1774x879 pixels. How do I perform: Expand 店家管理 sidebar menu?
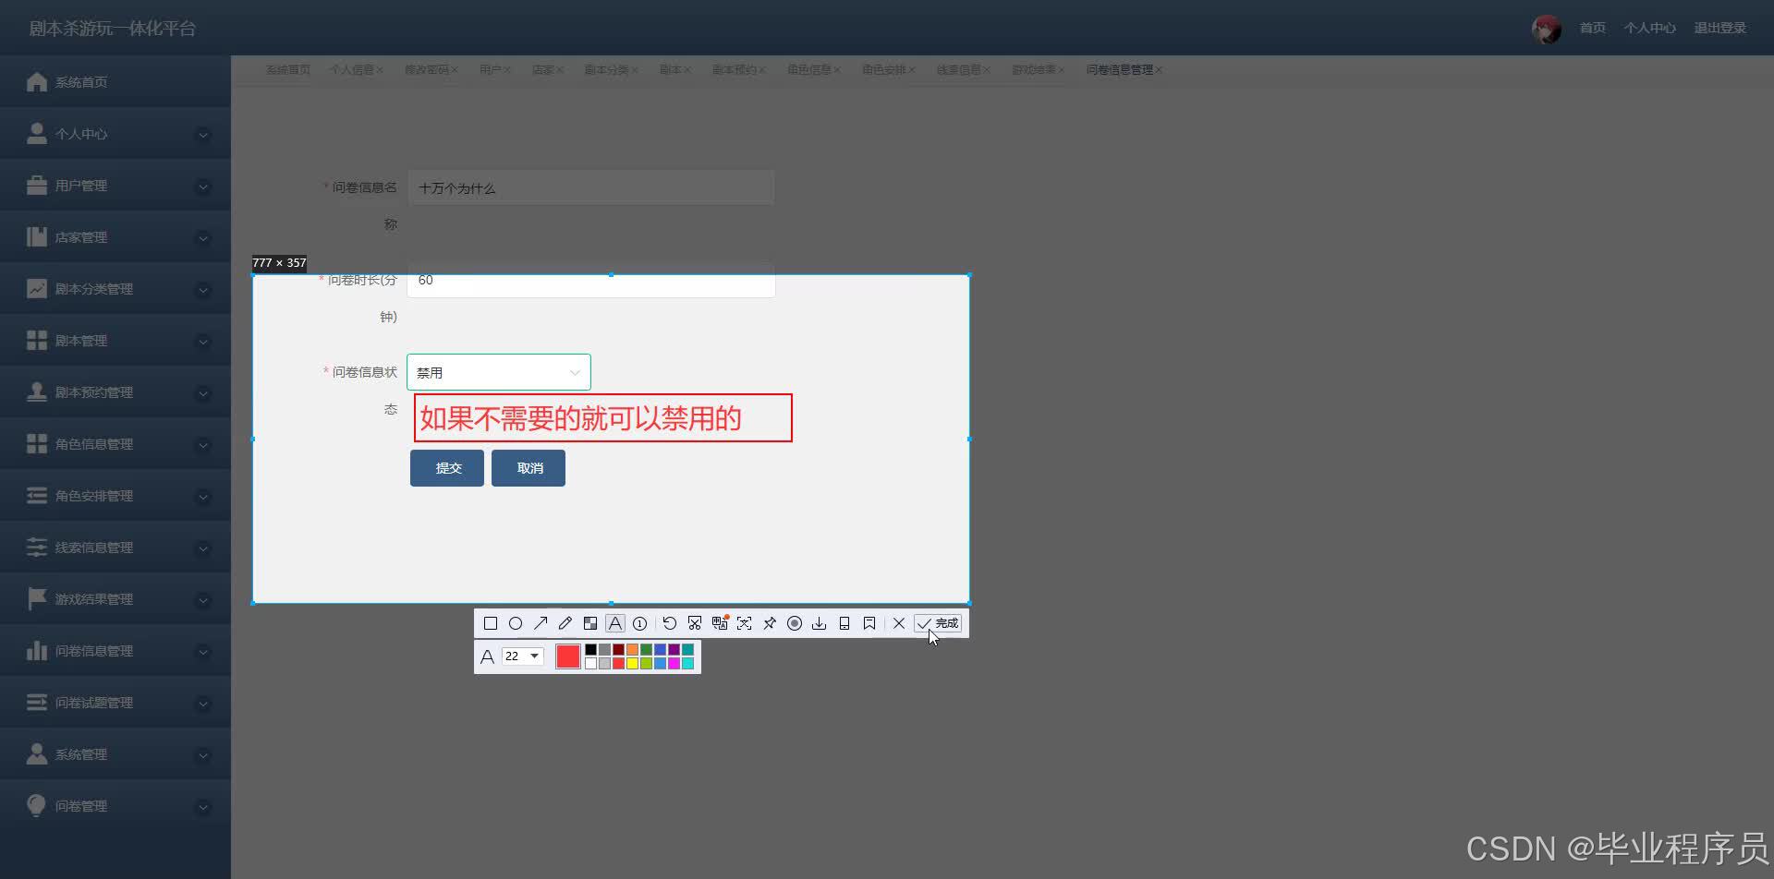point(115,236)
